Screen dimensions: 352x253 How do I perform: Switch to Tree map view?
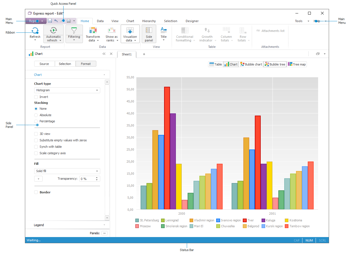coord(297,64)
